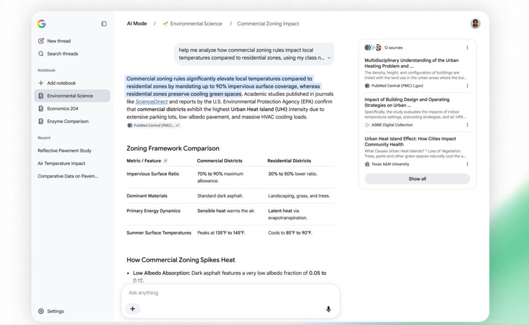Click 'Standard dark asphalt.' cell
The image size is (529, 325).
tap(220, 196)
